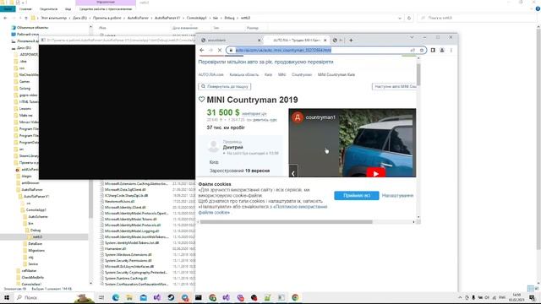Switch to the first browser tab

click(x=231, y=41)
